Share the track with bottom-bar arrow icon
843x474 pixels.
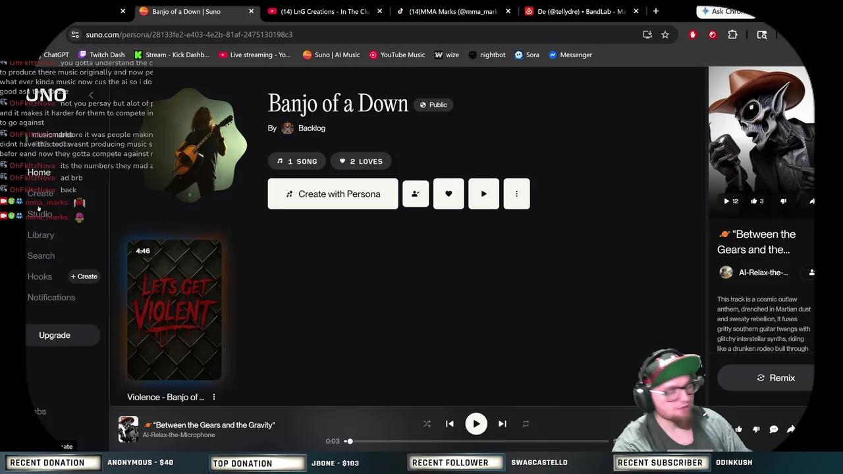791,429
